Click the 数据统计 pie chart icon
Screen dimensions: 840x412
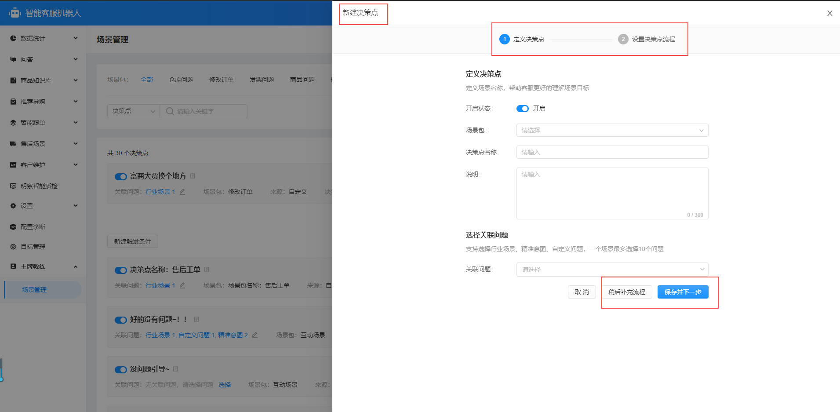13,38
